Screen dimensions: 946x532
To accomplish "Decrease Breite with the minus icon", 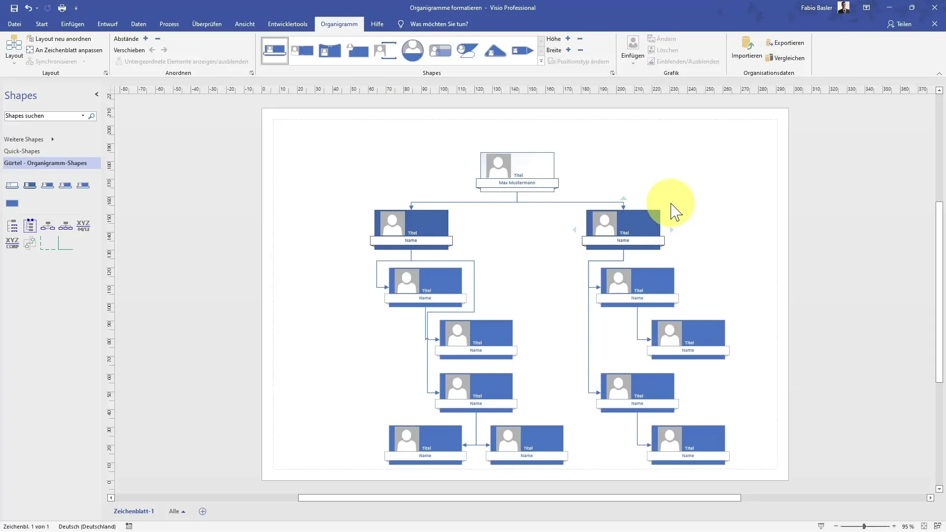I will click(x=580, y=50).
